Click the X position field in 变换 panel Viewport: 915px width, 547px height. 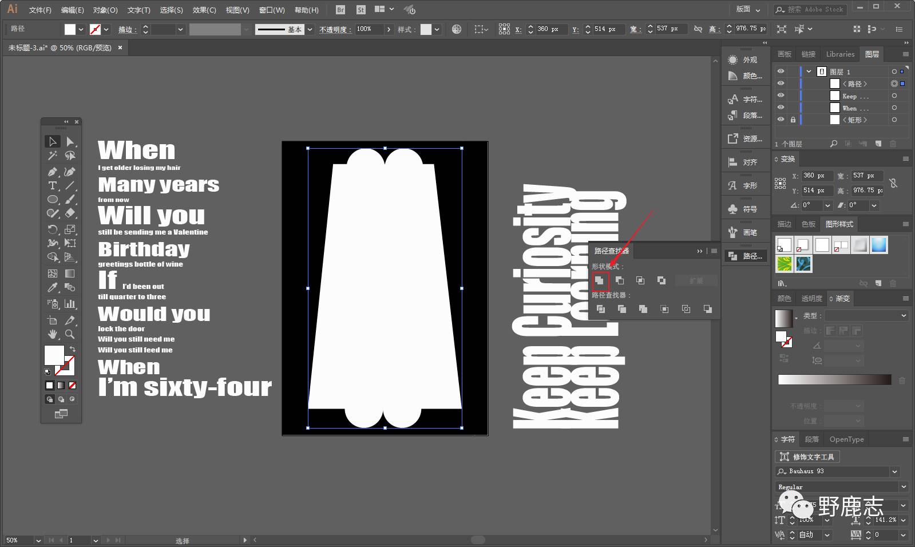[816, 176]
